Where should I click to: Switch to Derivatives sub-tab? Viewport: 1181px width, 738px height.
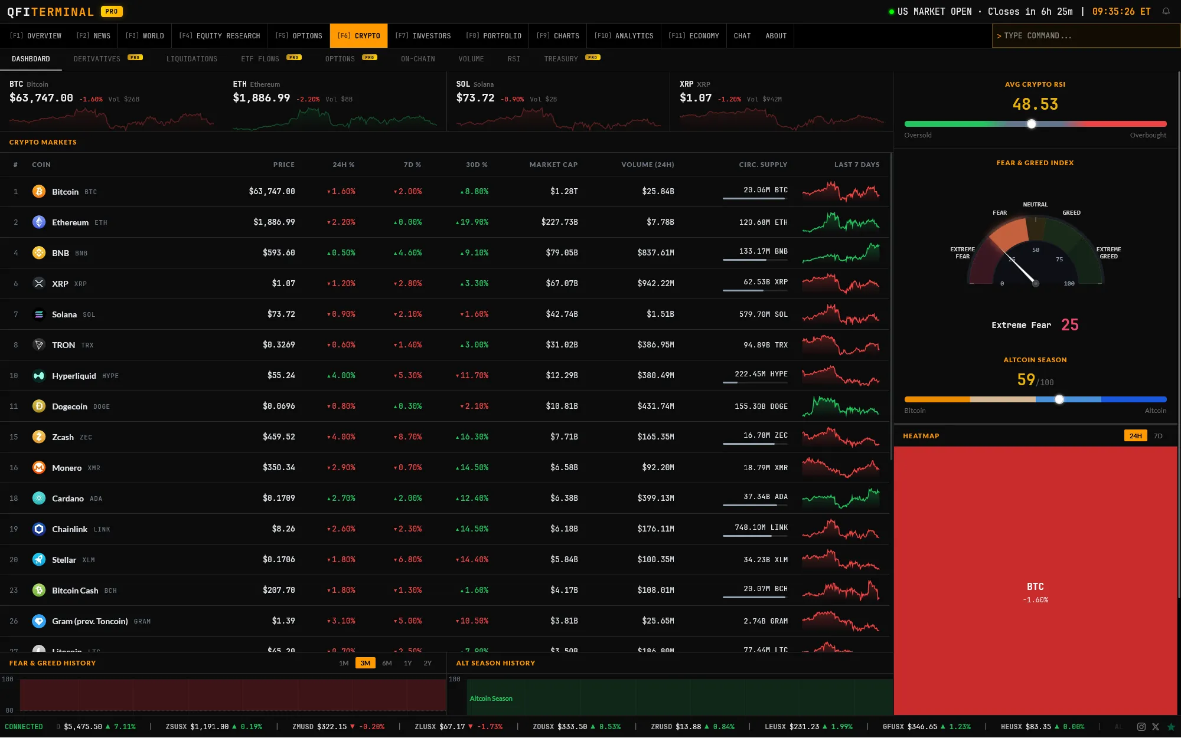108,59
